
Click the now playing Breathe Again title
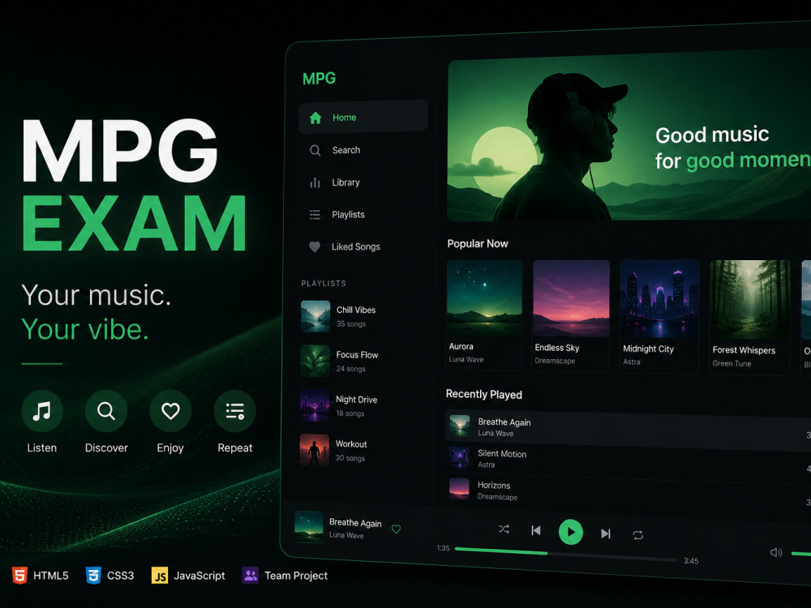[355, 523]
